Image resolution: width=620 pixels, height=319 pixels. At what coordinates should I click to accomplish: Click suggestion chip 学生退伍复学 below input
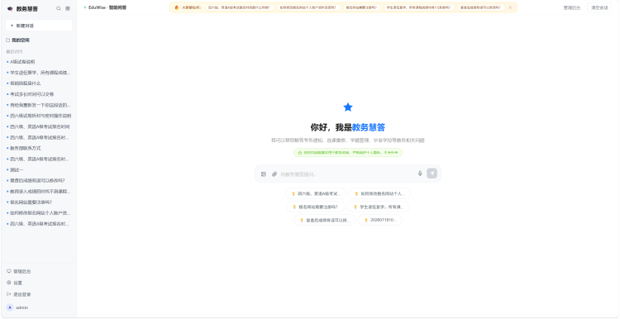tap(379, 207)
